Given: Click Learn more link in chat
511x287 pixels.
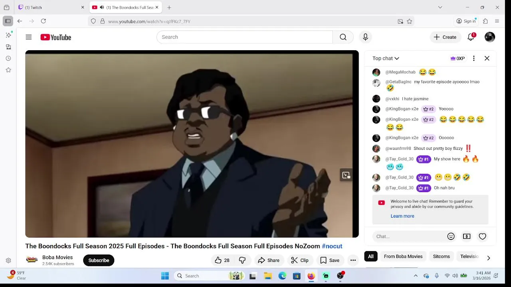Looking at the screenshot, I should [x=402, y=216].
